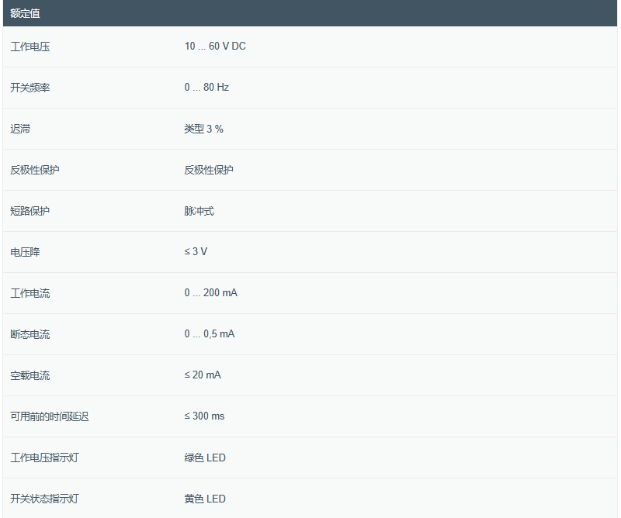Click the 绿色 LED value
The width and height of the screenshot is (621, 518).
coord(205,458)
